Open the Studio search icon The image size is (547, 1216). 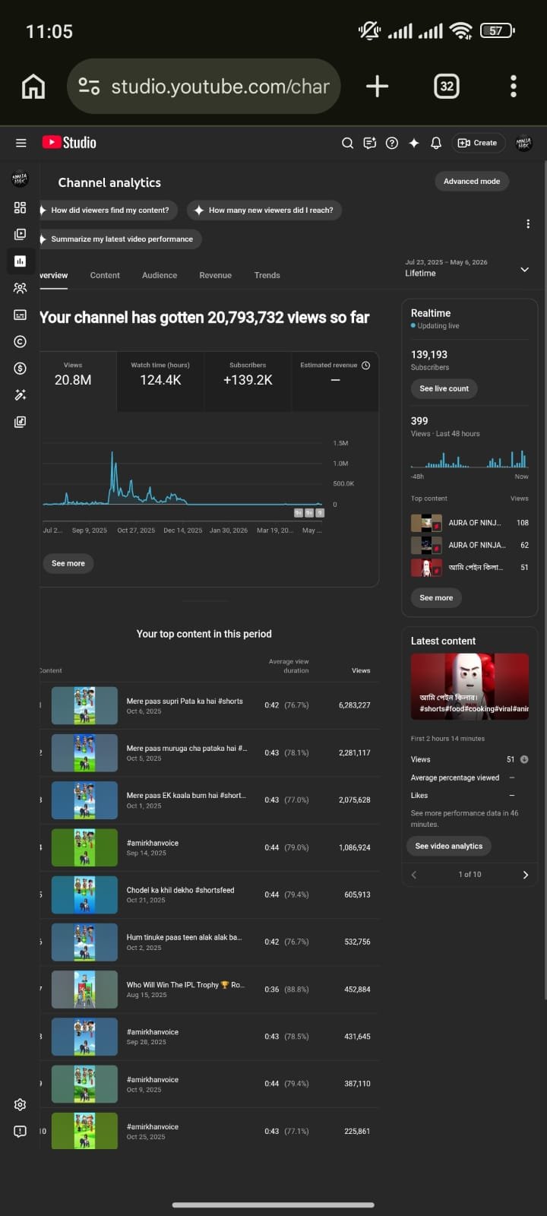(348, 143)
